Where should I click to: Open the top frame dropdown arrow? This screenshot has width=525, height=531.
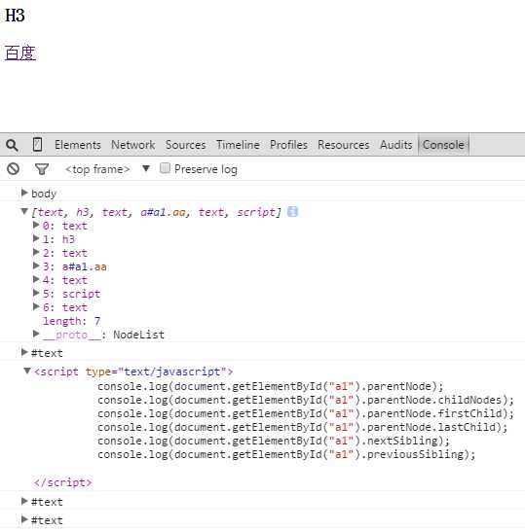(146, 168)
